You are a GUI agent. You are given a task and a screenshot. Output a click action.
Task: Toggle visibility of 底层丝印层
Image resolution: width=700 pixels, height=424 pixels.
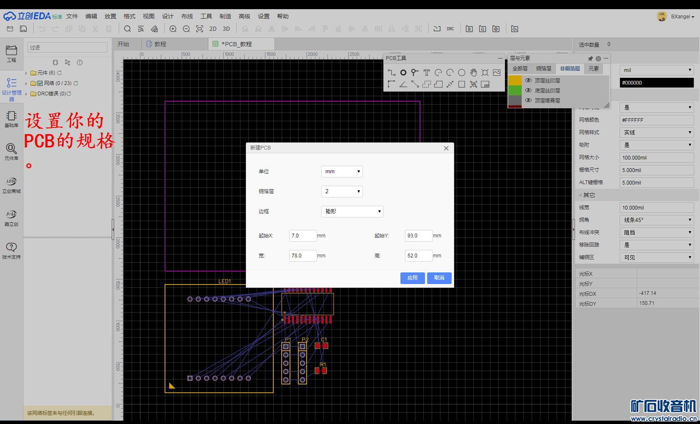[x=528, y=90]
